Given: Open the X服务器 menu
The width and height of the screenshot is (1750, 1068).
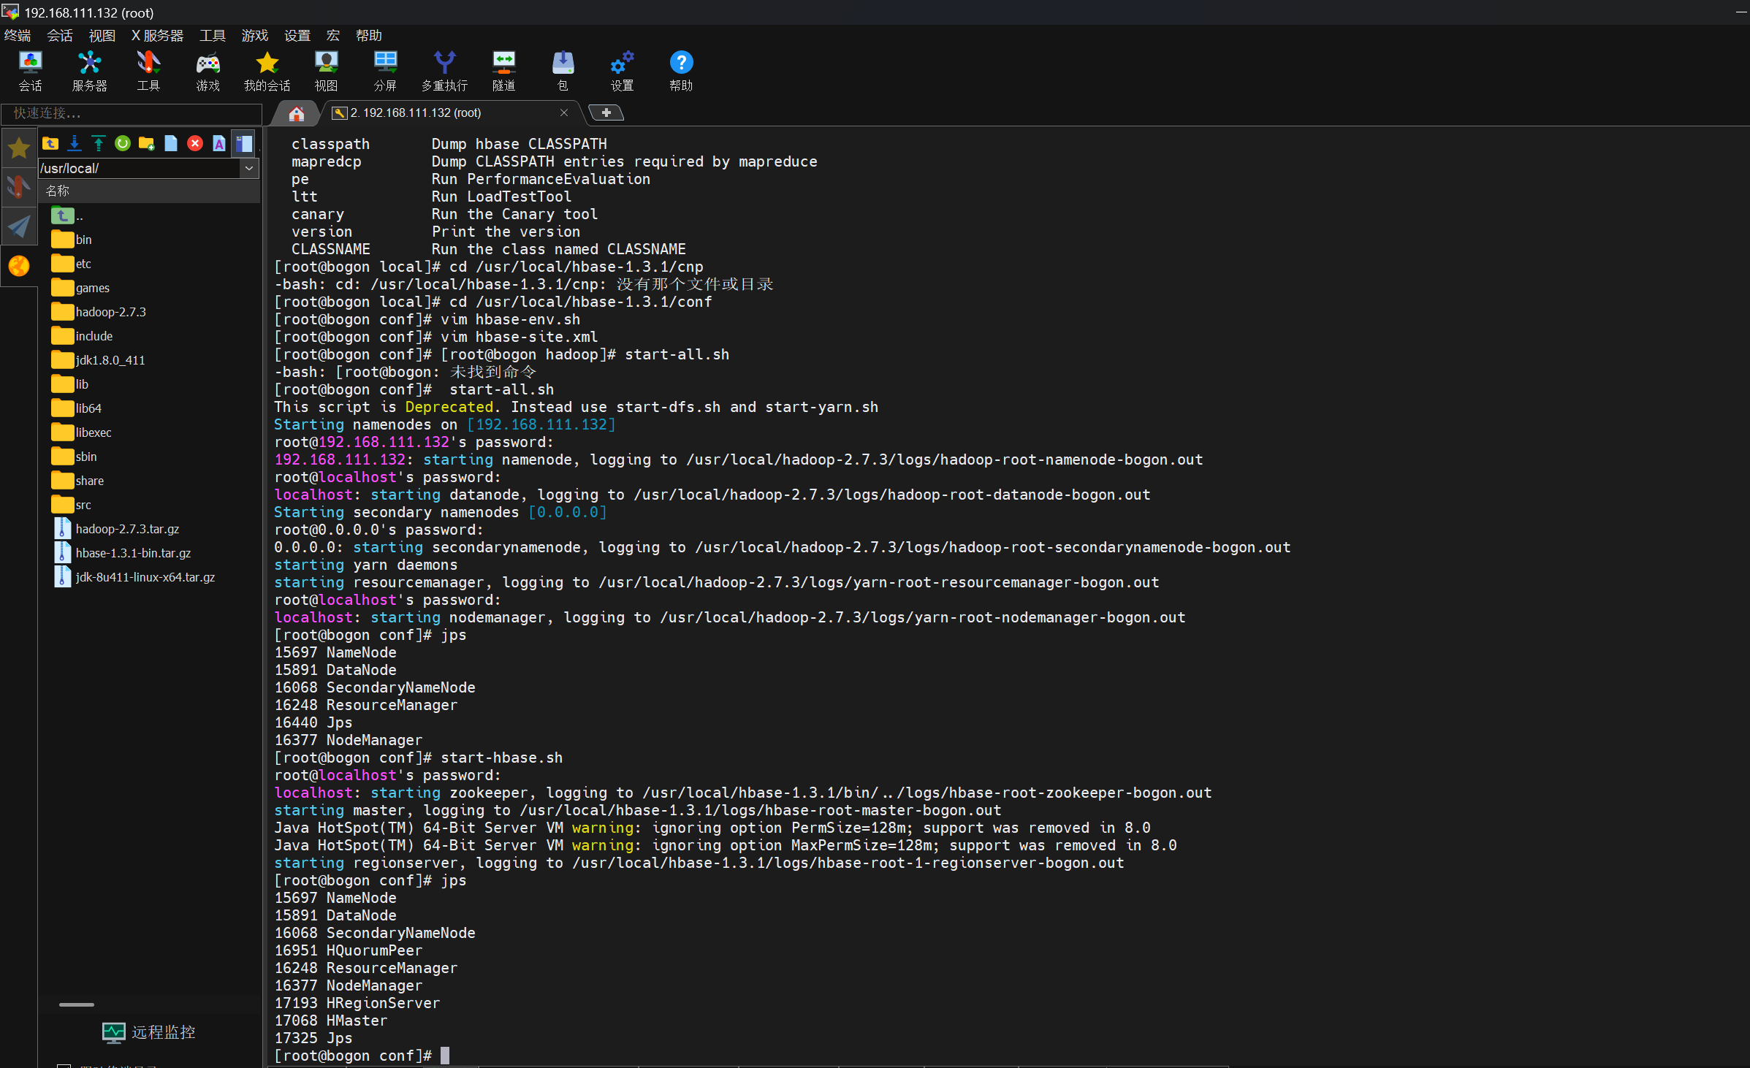Looking at the screenshot, I should [157, 35].
